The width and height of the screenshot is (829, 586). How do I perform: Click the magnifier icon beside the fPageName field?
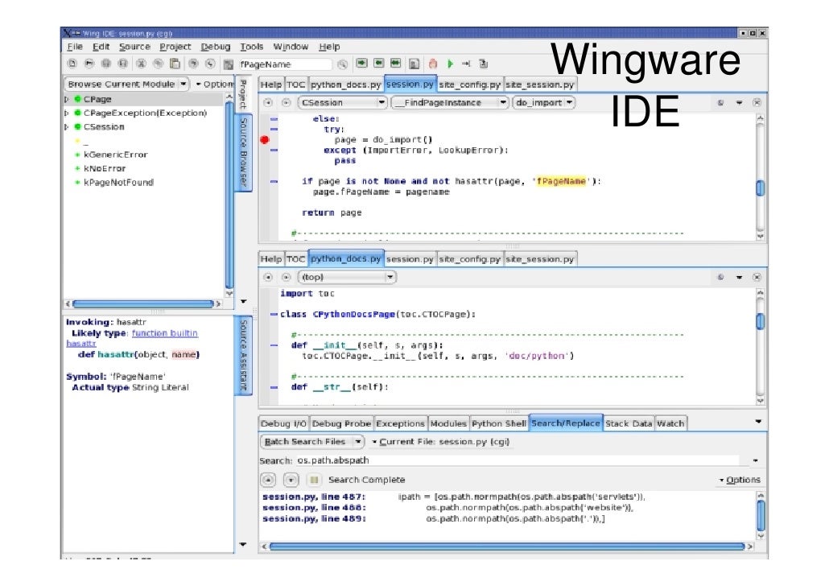[x=343, y=64]
